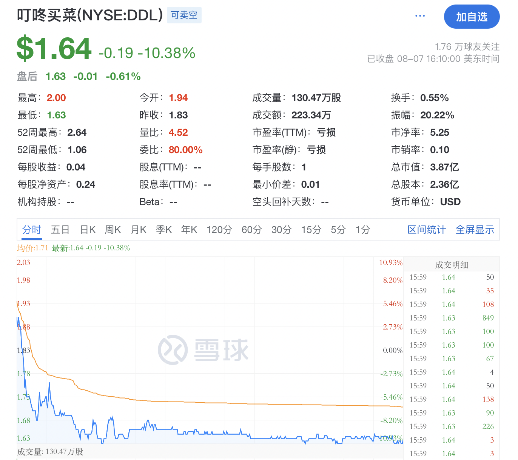Open the three-dot more options menu
The height and width of the screenshot is (460, 518).
coord(420,16)
